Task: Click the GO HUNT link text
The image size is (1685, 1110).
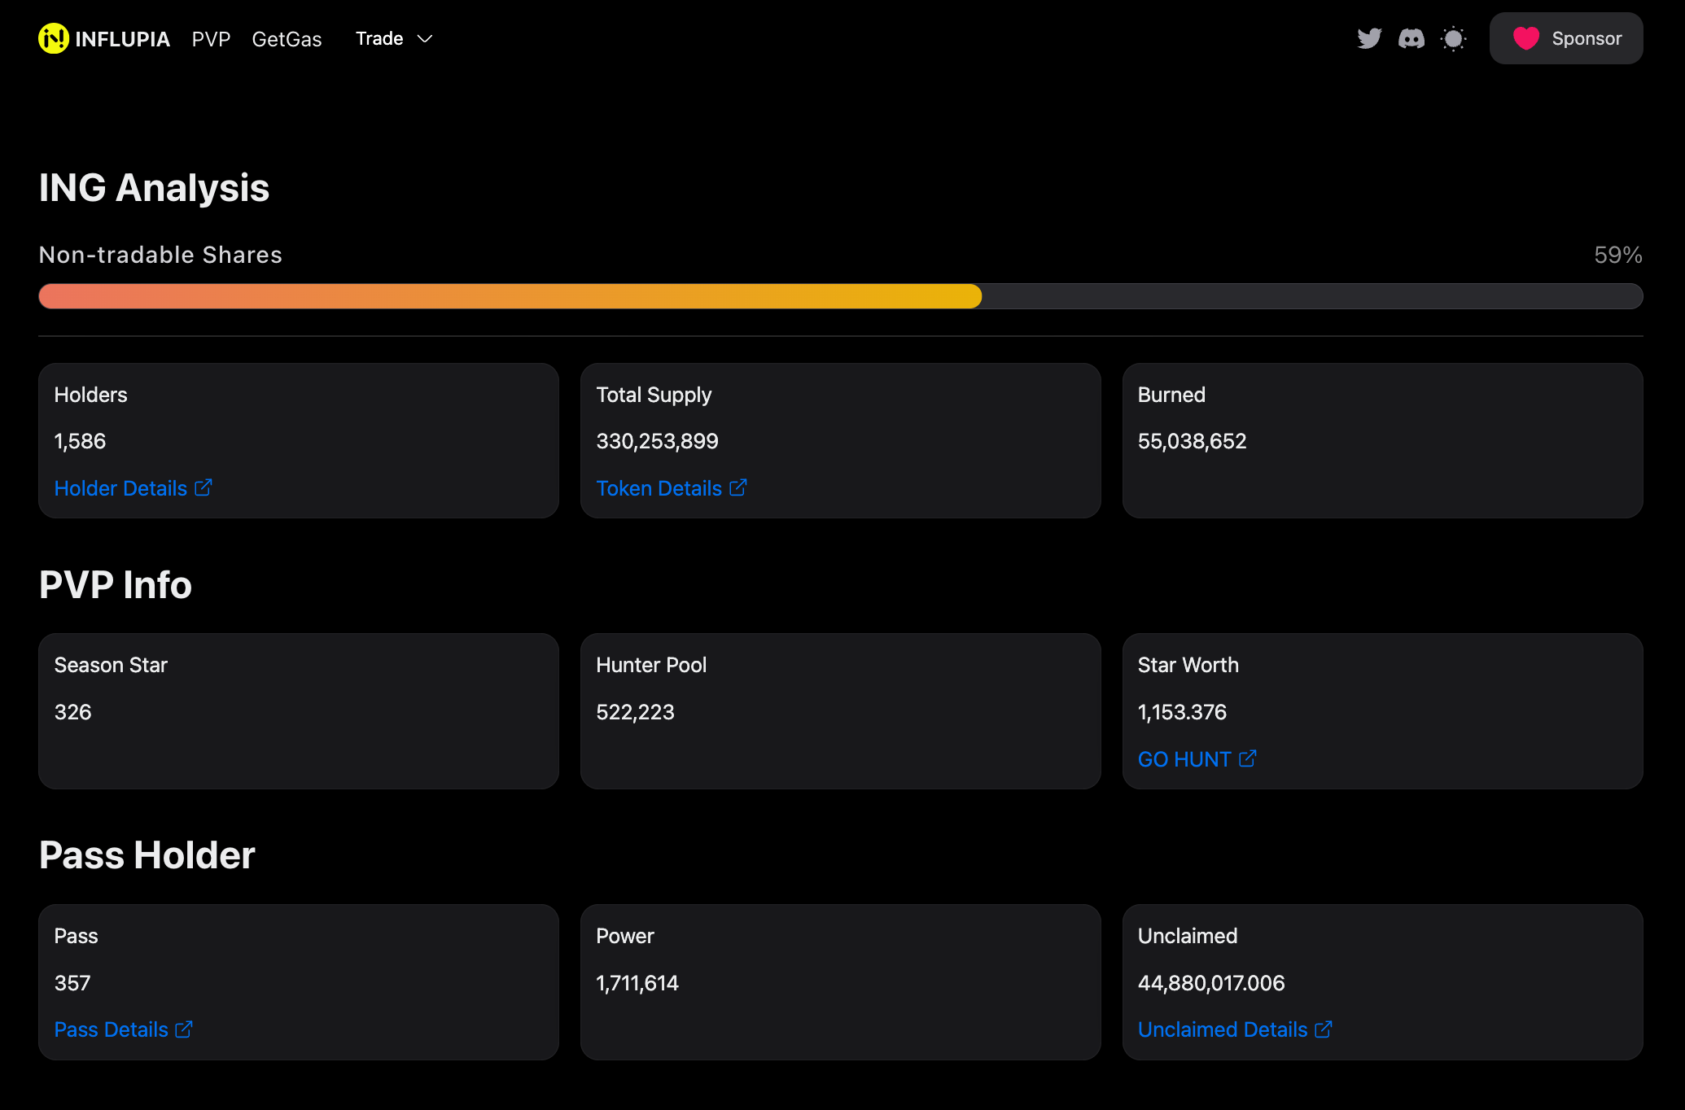Action: click(1184, 759)
